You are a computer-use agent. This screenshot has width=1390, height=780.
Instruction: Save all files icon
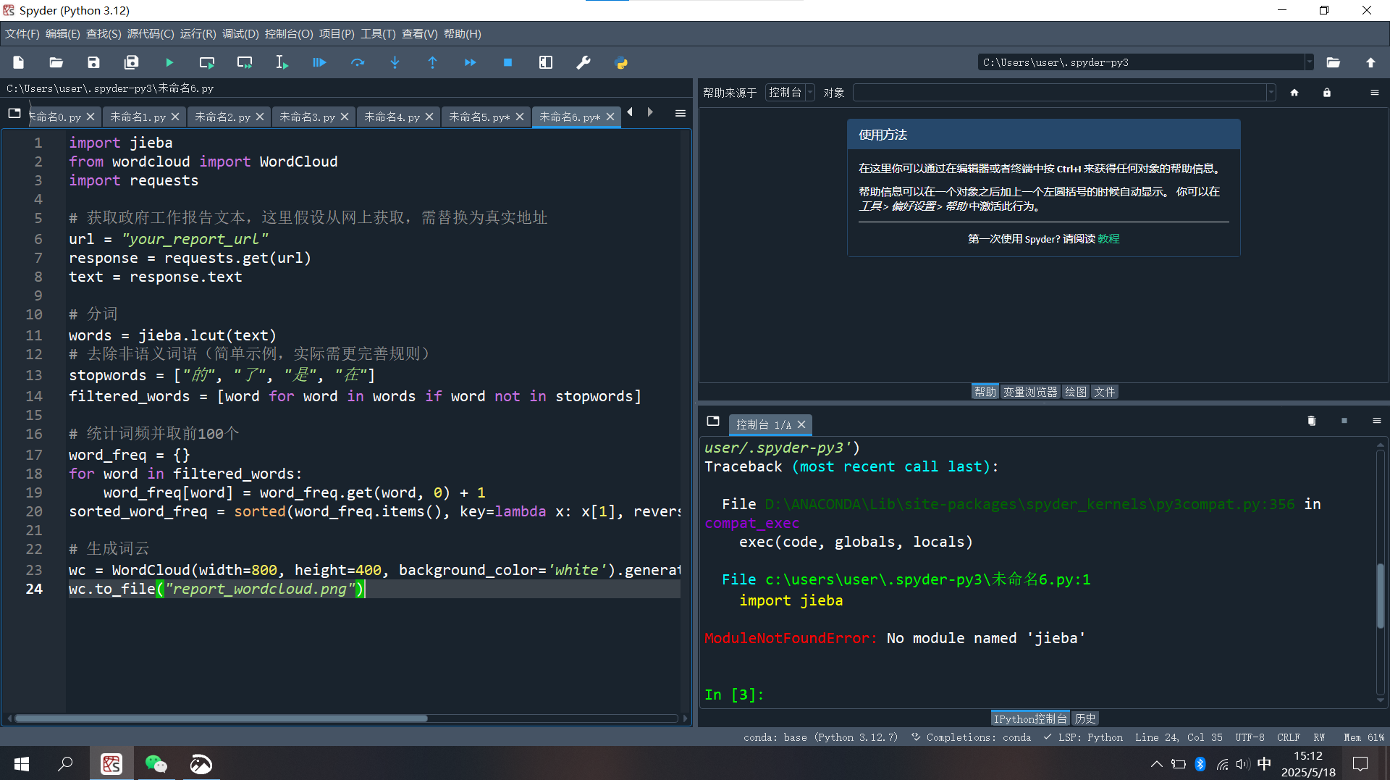click(x=132, y=63)
